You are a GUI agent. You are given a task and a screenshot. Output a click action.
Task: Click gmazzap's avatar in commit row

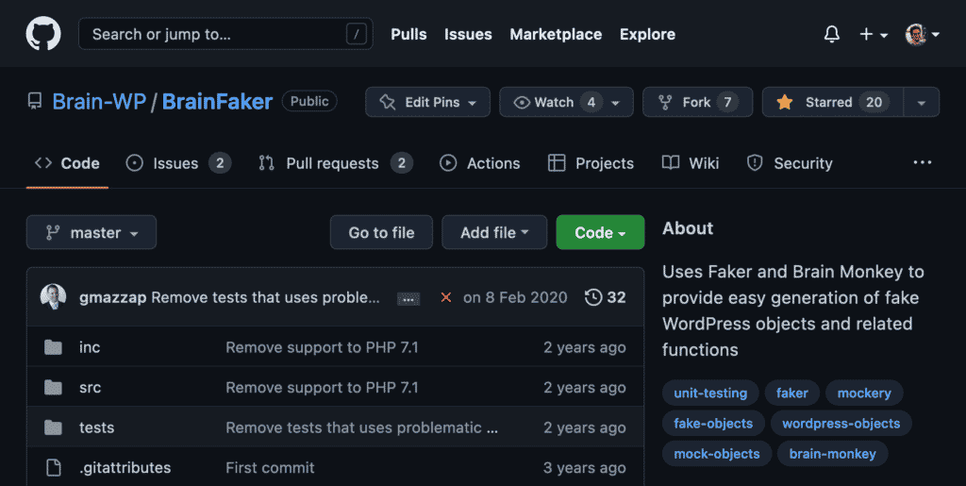tap(53, 297)
